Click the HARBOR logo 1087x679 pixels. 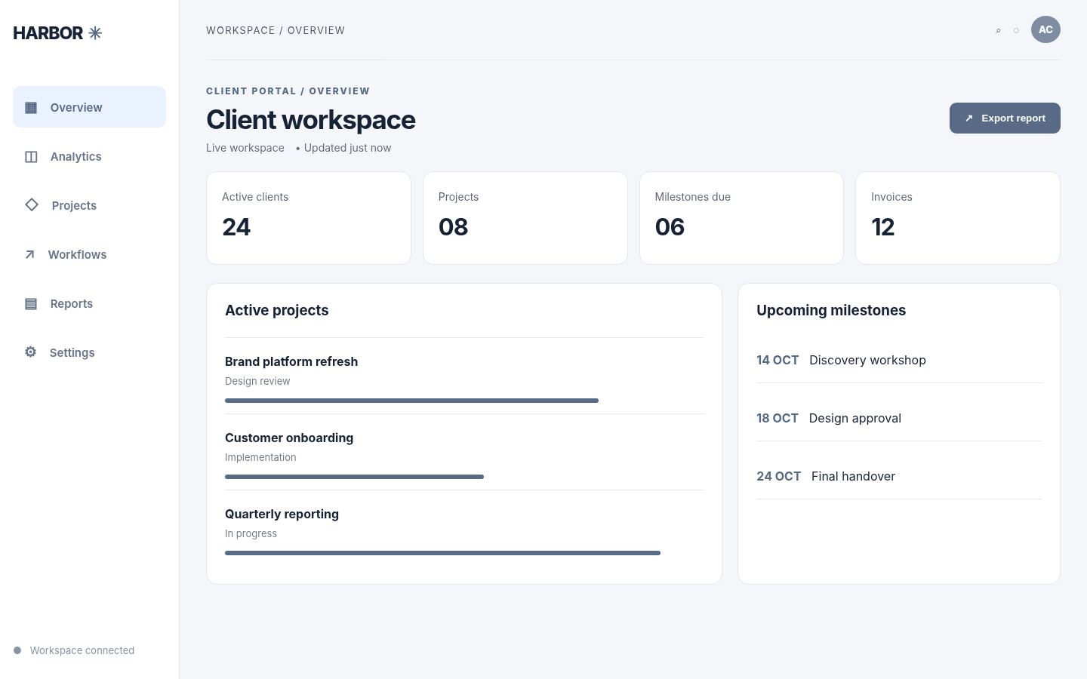coord(57,33)
